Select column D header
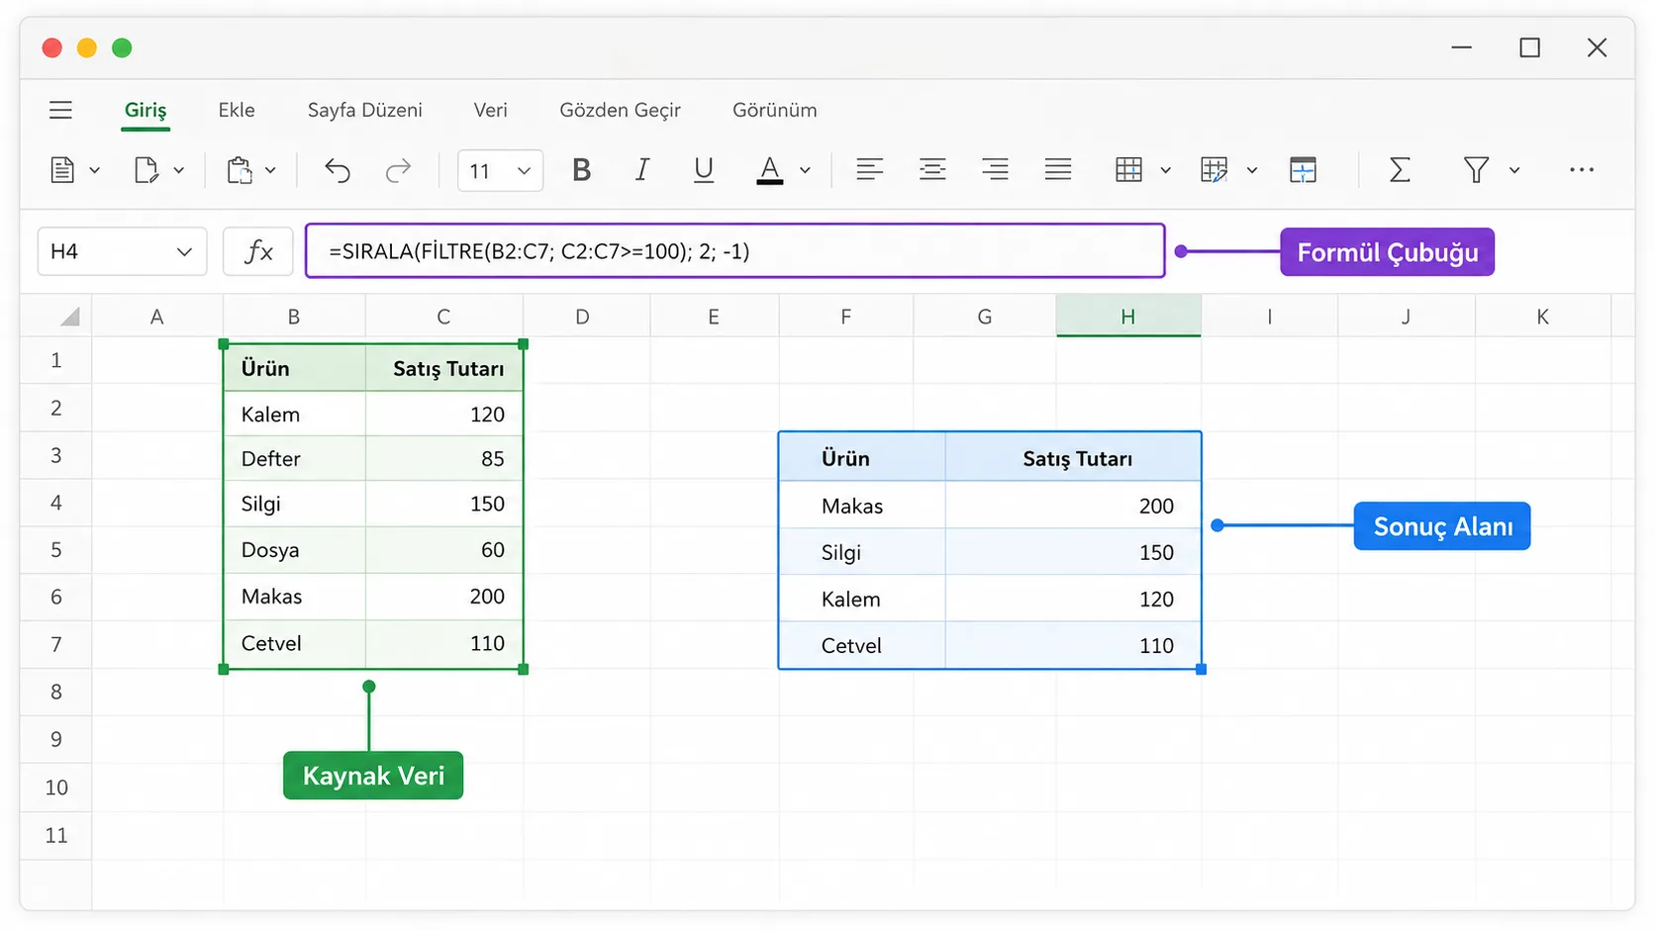The image size is (1655, 931). [x=582, y=317]
